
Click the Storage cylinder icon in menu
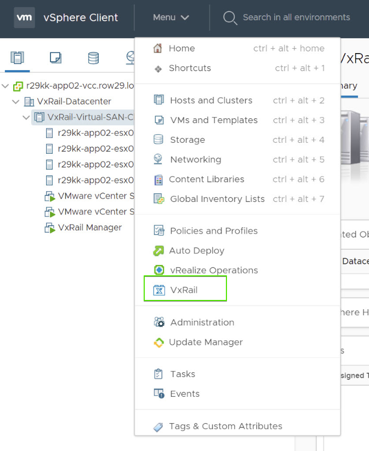(x=158, y=140)
